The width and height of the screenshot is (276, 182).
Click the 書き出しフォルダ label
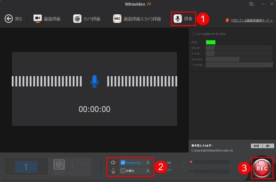pyautogui.click(x=202, y=145)
